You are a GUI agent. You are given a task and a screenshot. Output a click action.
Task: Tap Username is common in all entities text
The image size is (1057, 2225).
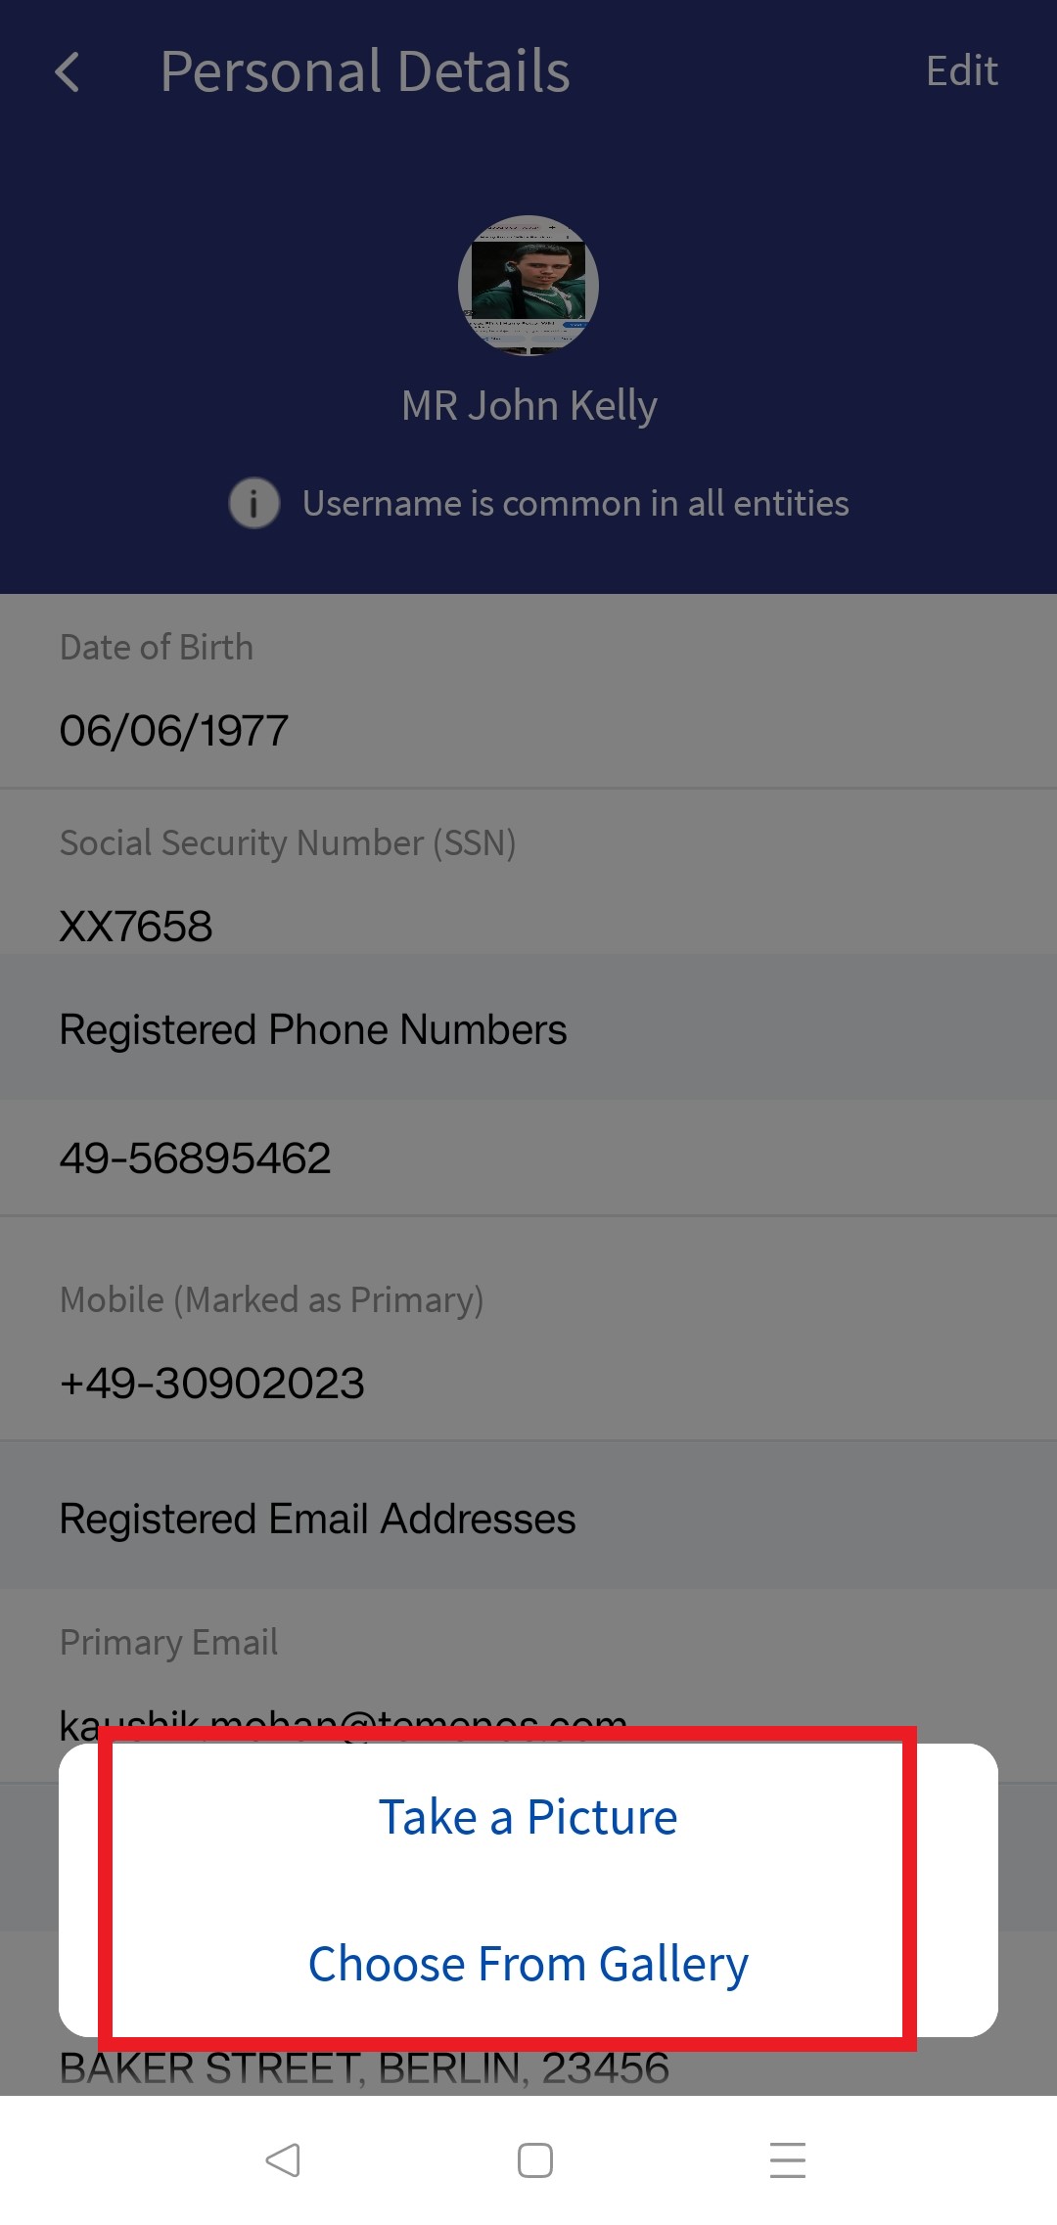coord(575,504)
